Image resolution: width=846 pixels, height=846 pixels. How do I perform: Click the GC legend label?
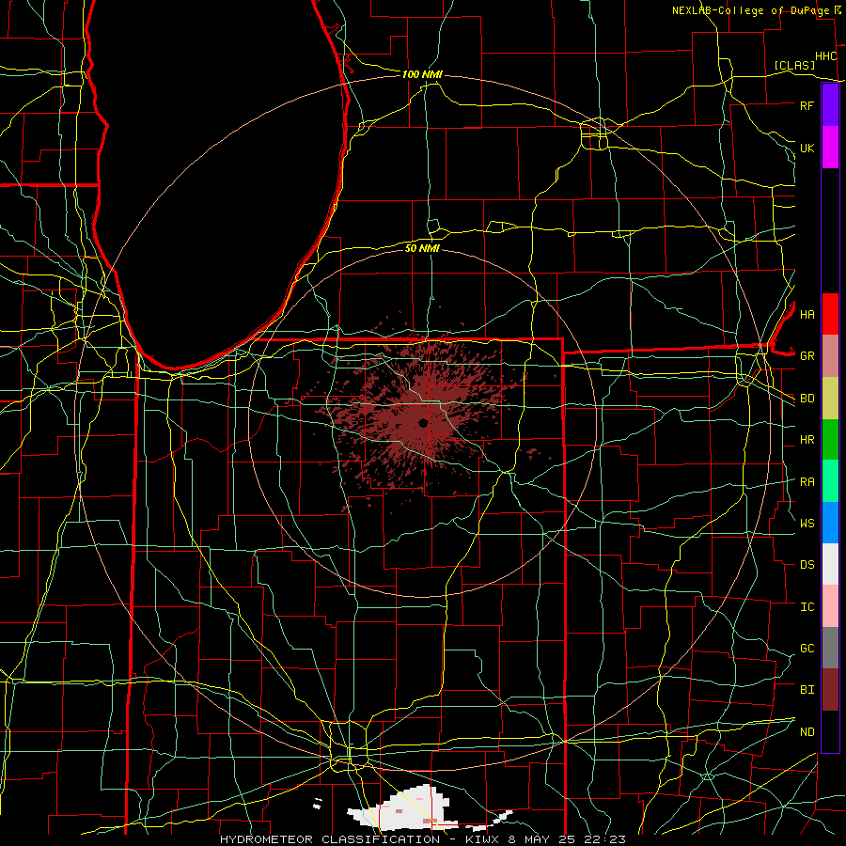[x=807, y=649]
